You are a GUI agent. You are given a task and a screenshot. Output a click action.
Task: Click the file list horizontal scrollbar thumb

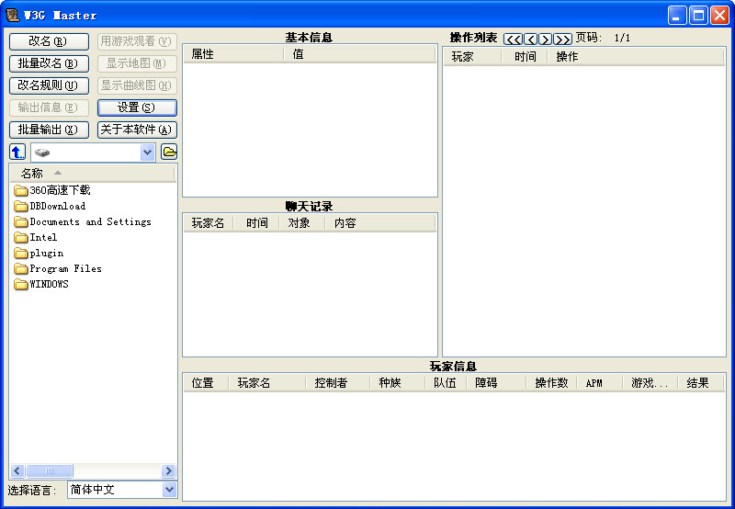[x=50, y=470]
